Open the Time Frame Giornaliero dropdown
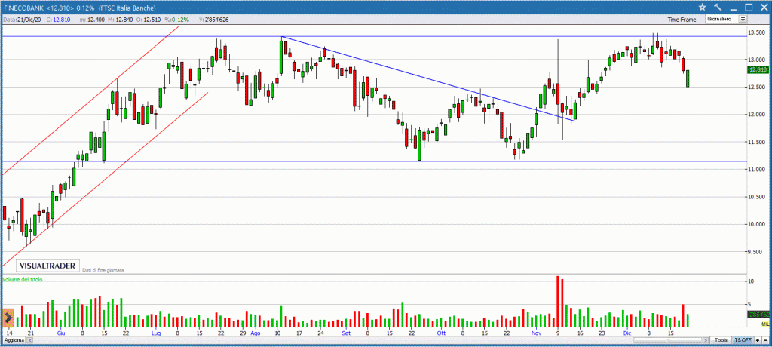772x347 pixels. coord(727,19)
